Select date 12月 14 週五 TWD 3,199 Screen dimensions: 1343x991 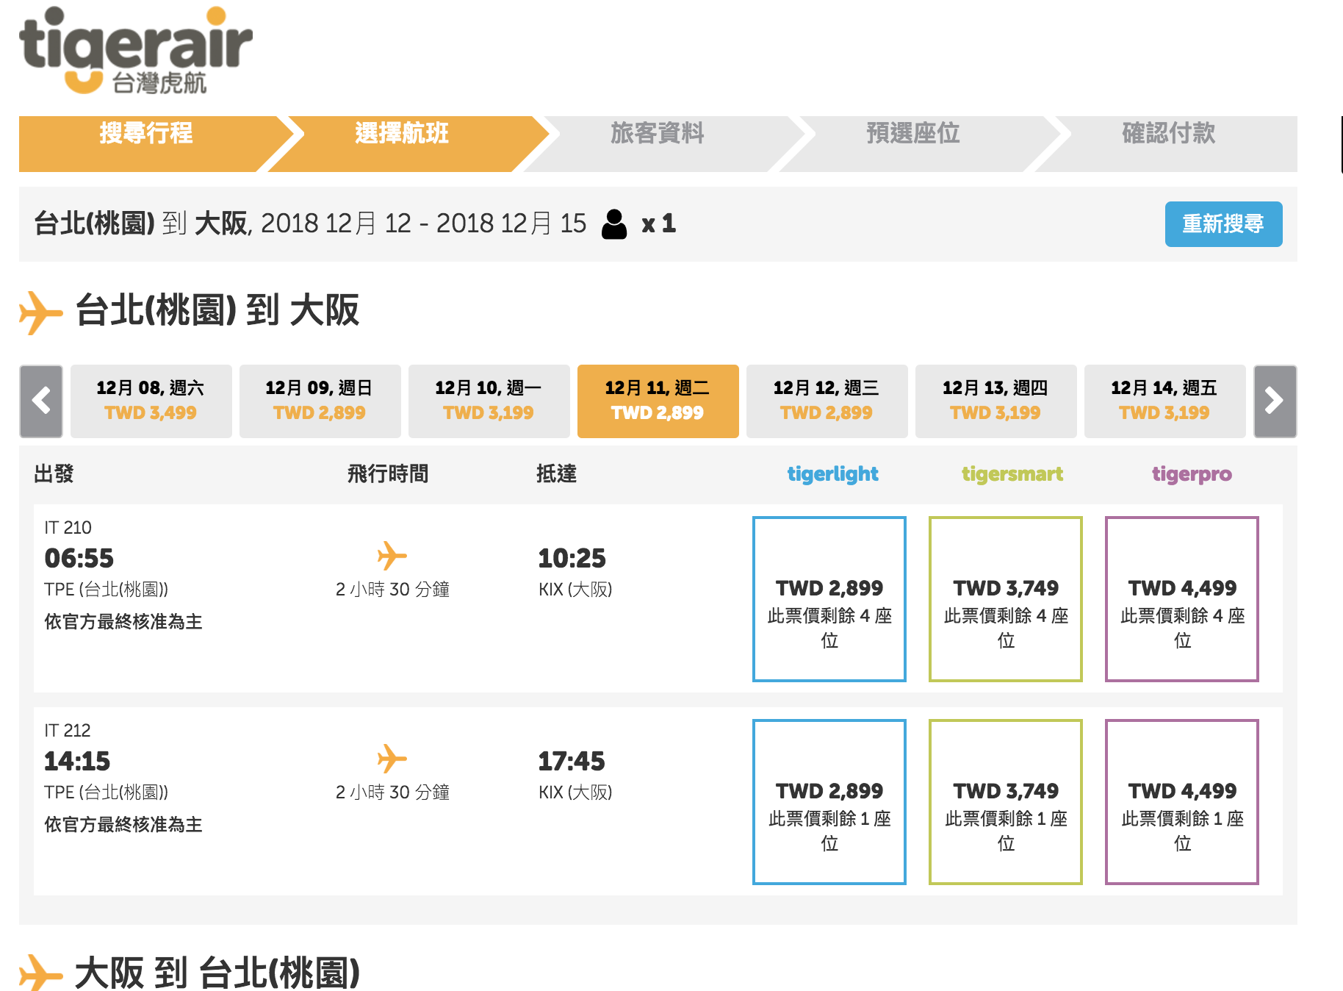(x=1165, y=401)
